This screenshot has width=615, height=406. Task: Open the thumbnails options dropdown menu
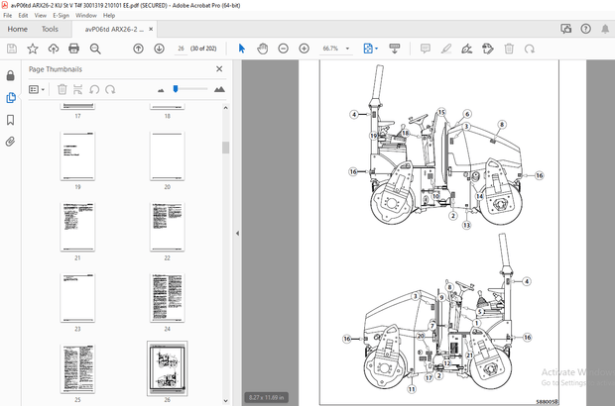coord(37,89)
